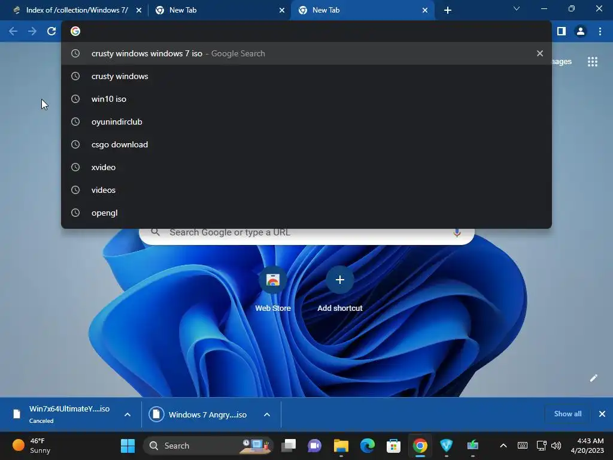Open the touch keyboard tray icon
The height and width of the screenshot is (460, 613).
pos(522,446)
